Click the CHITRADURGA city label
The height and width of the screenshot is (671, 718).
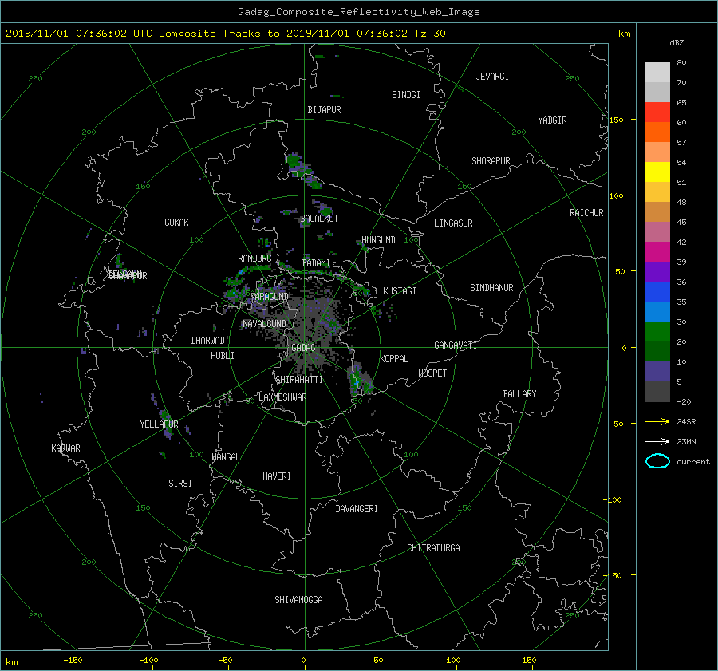[433, 548]
